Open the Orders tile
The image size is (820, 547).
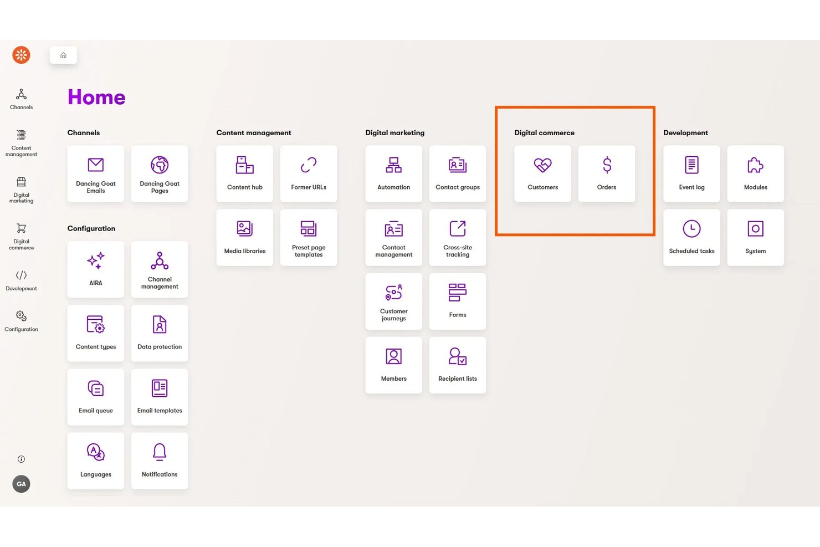click(607, 173)
